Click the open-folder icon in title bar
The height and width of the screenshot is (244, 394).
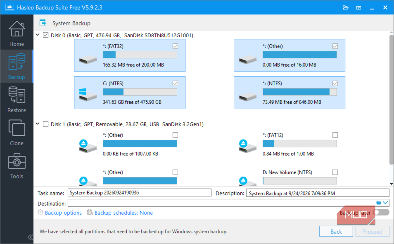click(x=346, y=8)
